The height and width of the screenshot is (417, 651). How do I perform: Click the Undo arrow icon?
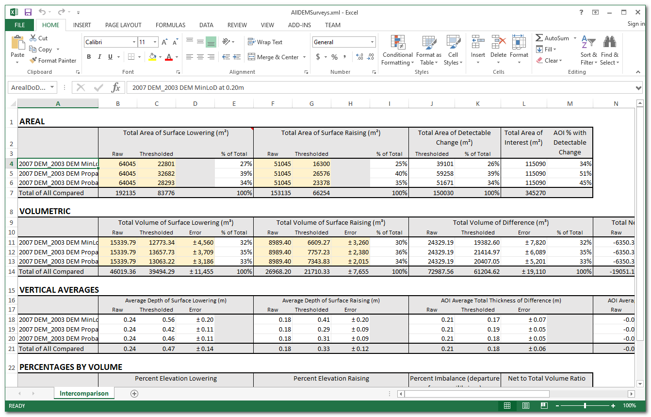click(42, 12)
